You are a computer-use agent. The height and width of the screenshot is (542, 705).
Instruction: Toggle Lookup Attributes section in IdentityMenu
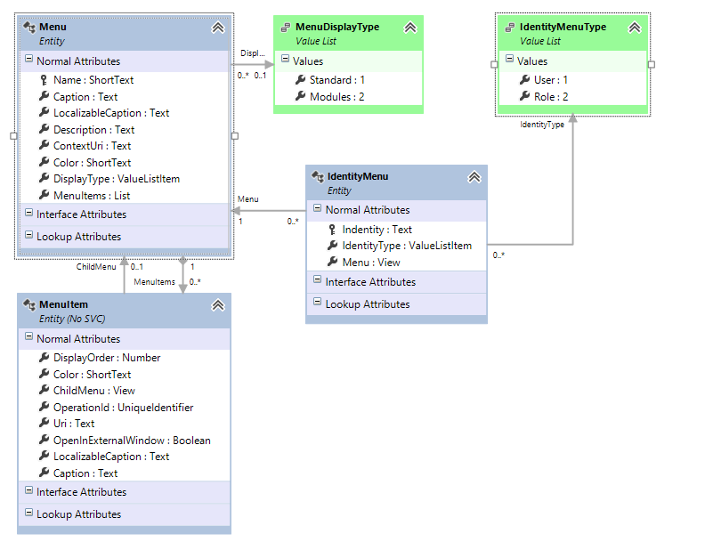point(318,302)
